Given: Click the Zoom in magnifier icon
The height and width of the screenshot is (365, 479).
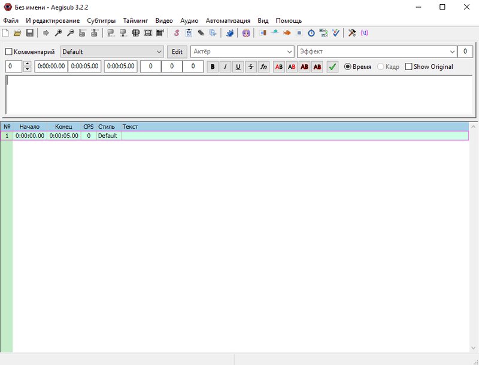Looking at the screenshot, I should click(58, 33).
